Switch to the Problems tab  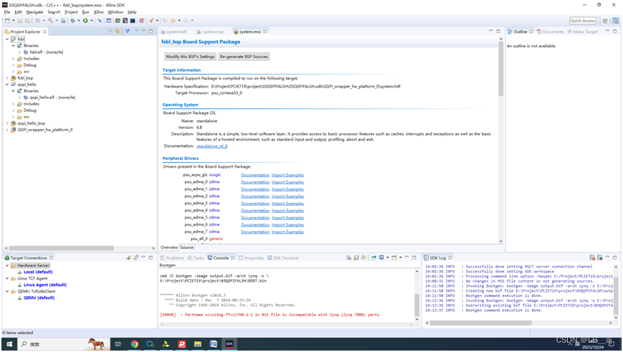click(x=172, y=258)
